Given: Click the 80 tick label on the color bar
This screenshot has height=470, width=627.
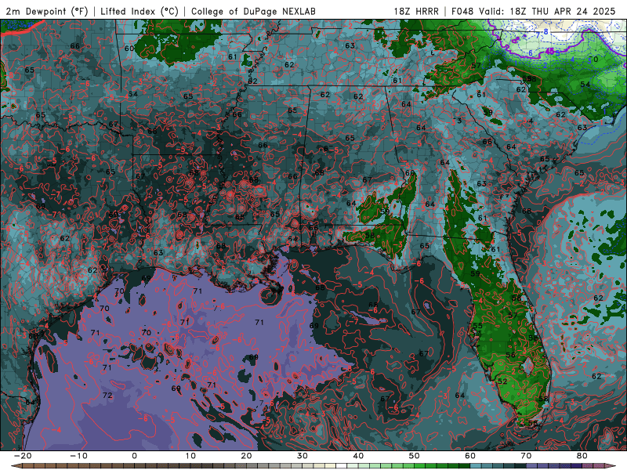Looking at the screenshot, I should [x=582, y=456].
